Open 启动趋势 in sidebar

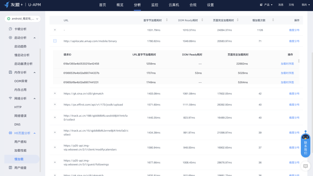pyautogui.click(x=20, y=47)
